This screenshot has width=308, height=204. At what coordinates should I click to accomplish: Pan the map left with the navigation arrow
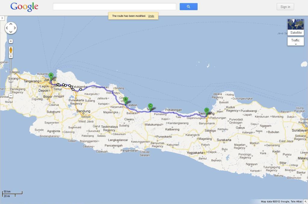pos(7,28)
